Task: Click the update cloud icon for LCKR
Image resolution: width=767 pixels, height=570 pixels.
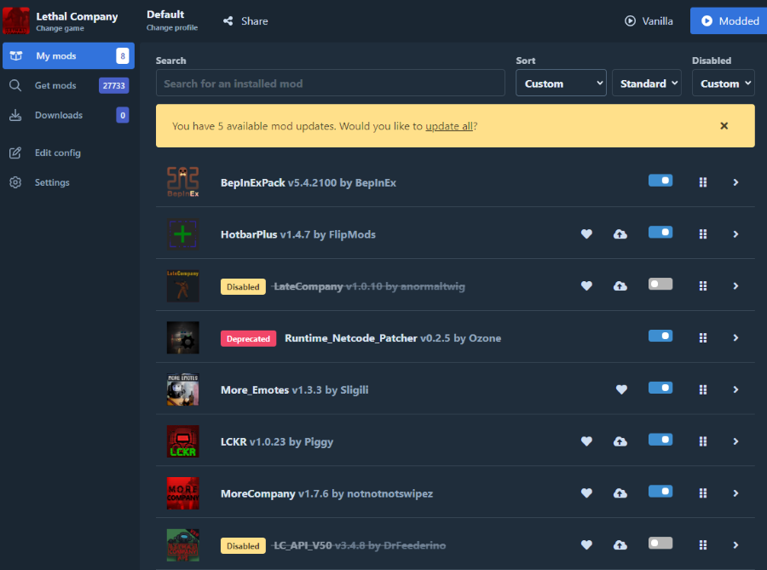Action: (x=620, y=441)
